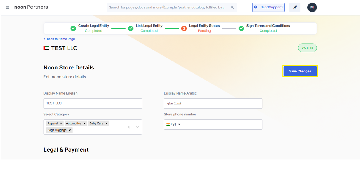Open the user profile avatar M
The height and width of the screenshot is (170, 360).
312,7
